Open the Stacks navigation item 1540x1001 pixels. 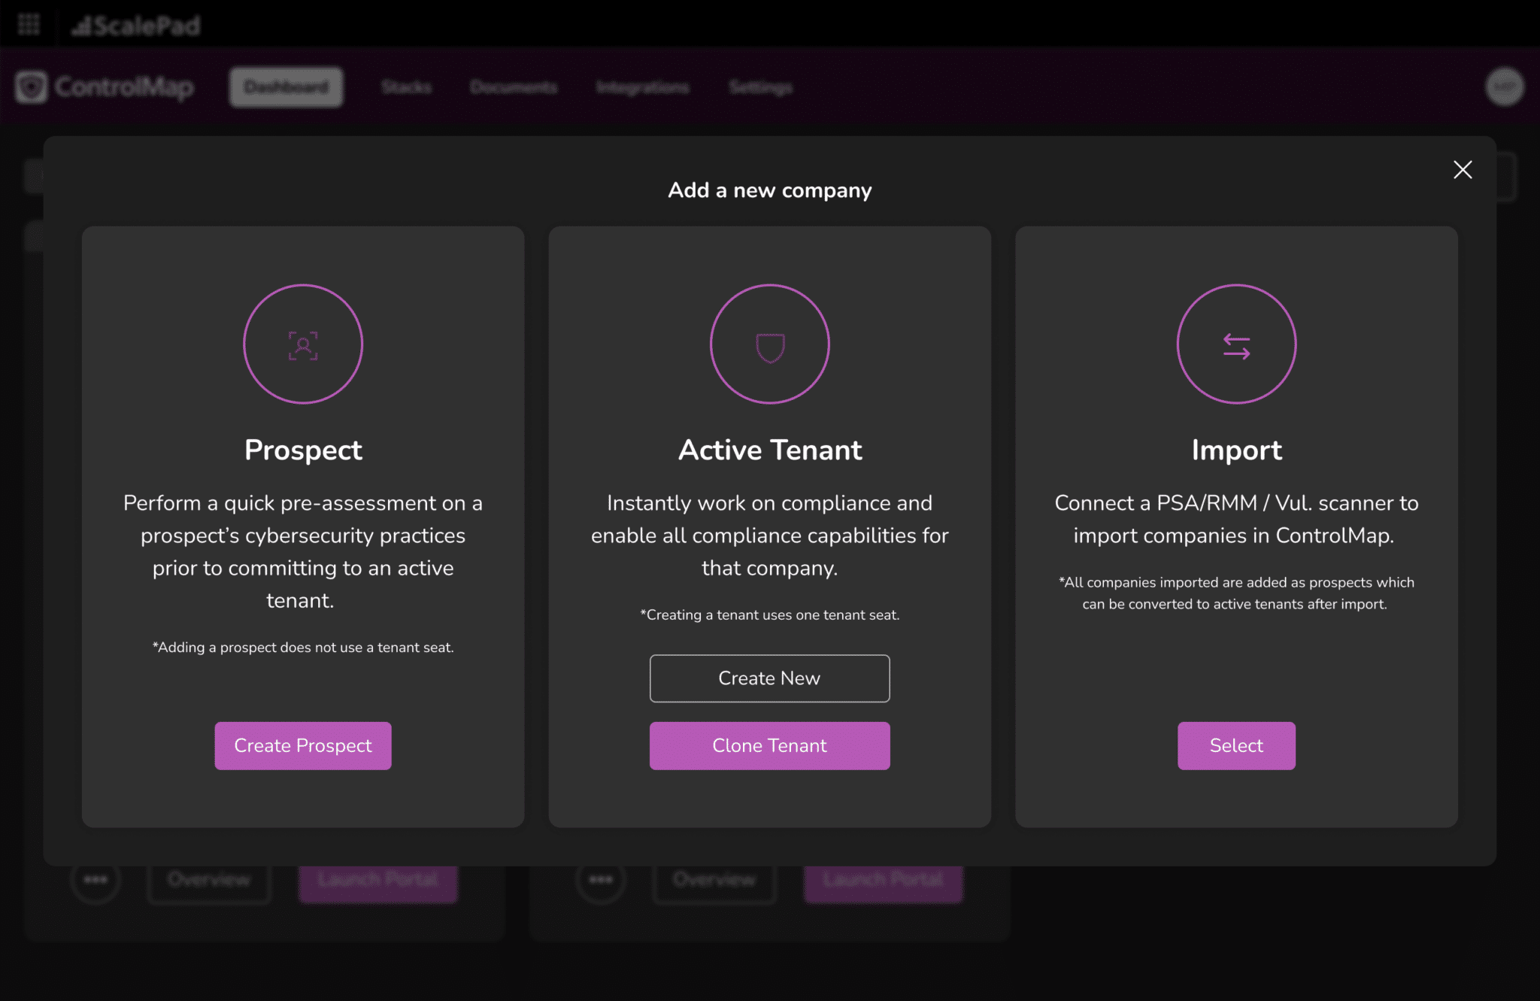(406, 86)
